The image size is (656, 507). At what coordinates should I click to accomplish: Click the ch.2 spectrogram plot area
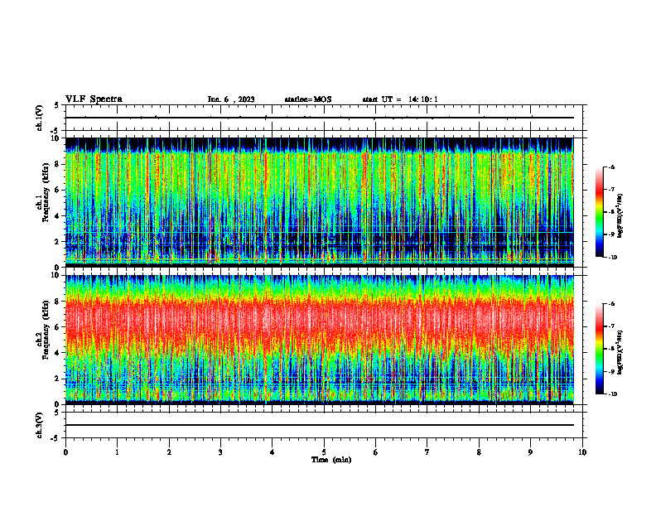point(320,340)
